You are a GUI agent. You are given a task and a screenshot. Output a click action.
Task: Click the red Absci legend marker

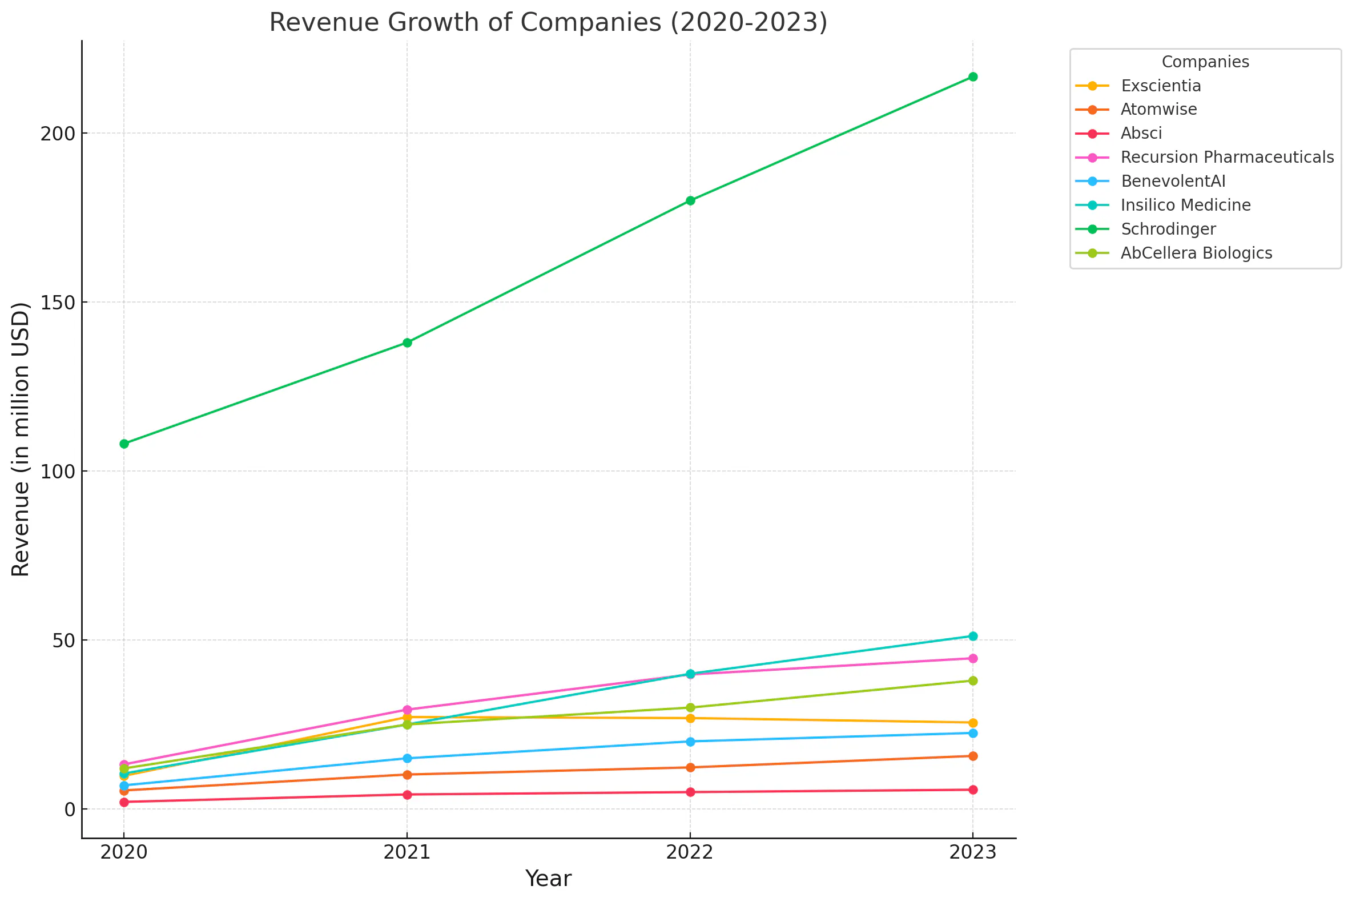point(1093,134)
